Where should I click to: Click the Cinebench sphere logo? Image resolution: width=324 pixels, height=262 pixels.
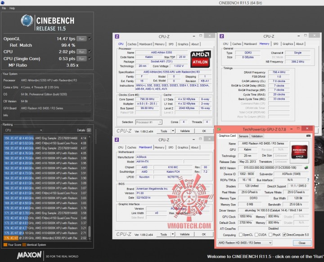(x=27, y=21)
